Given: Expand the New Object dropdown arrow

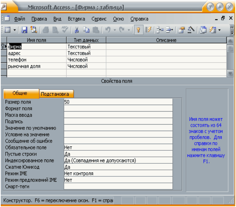Looking at the screenshot, I should pyautogui.click(x=220, y=30).
